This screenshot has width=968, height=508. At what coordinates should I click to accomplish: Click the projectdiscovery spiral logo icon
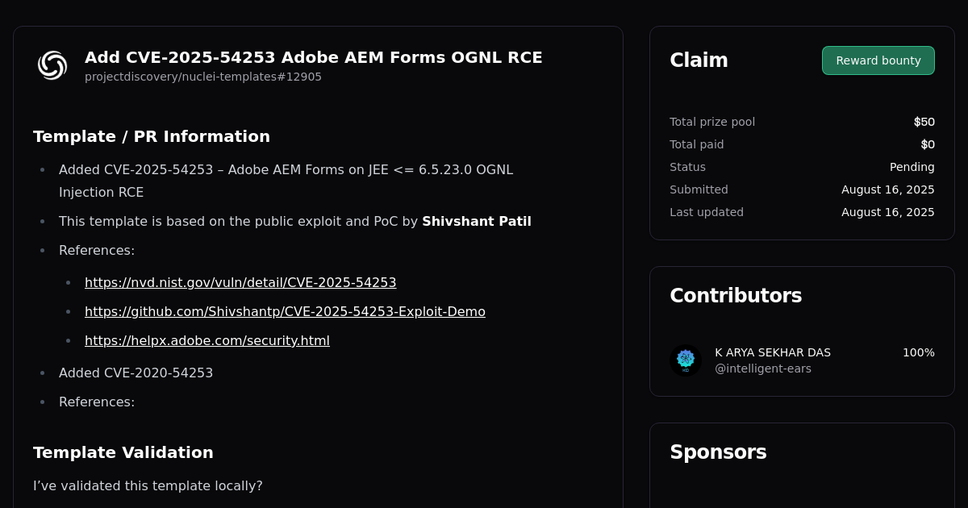pyautogui.click(x=52, y=65)
